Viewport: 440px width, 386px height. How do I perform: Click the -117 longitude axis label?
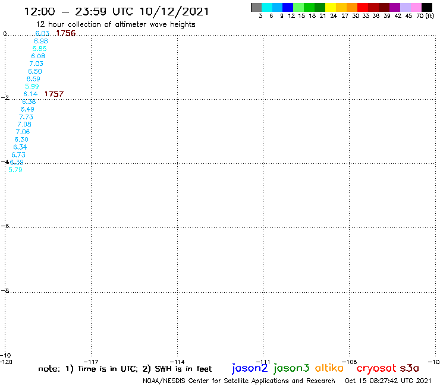click(x=91, y=362)
